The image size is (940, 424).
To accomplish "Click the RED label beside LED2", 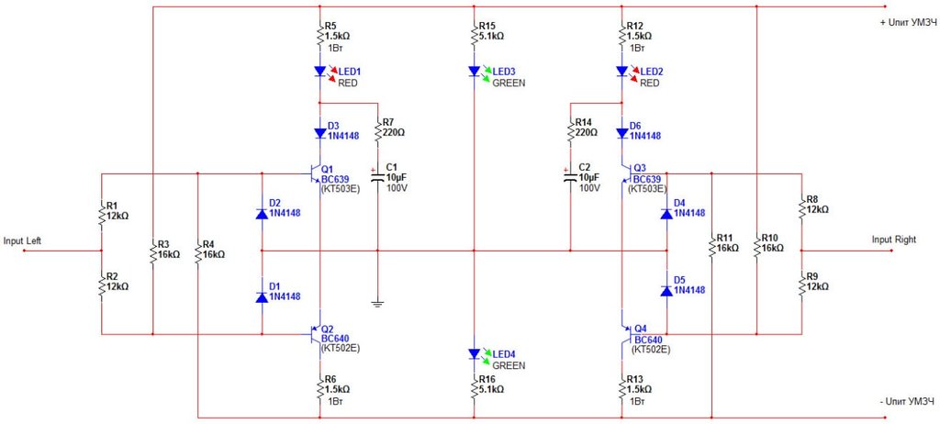I will 650,84.
